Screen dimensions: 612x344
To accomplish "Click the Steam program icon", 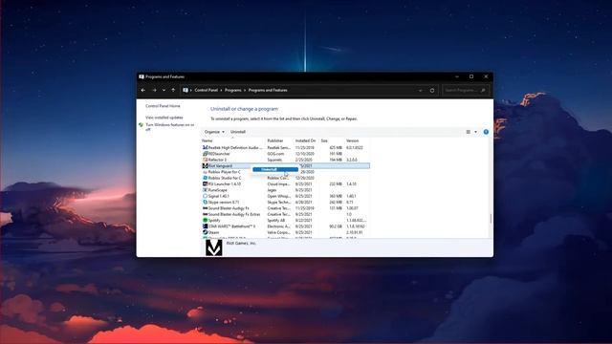I will pyautogui.click(x=205, y=232).
